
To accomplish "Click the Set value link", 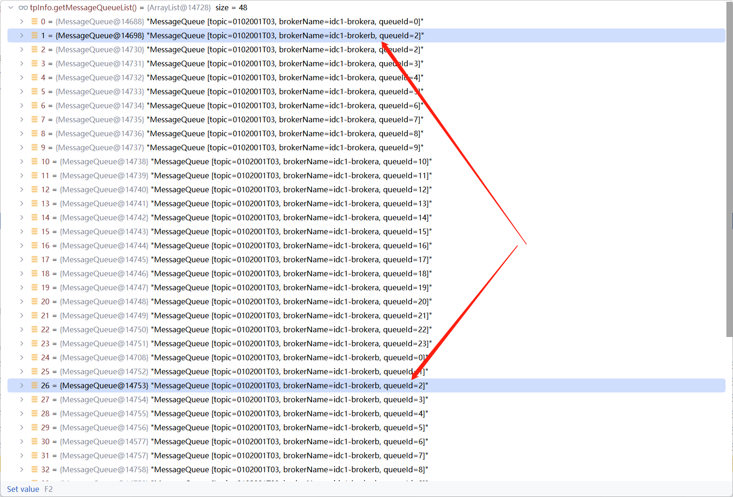I will pyautogui.click(x=23, y=489).
